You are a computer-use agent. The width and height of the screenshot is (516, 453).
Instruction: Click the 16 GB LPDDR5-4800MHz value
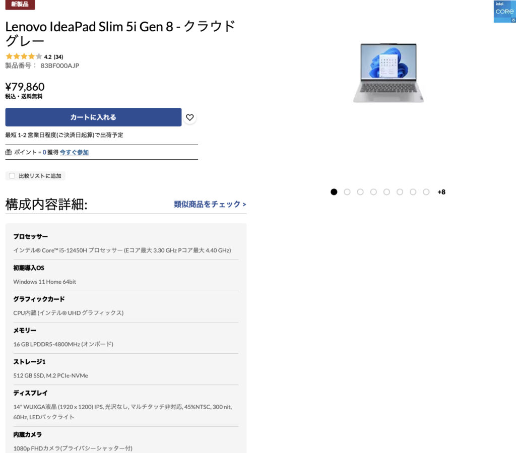(x=63, y=344)
